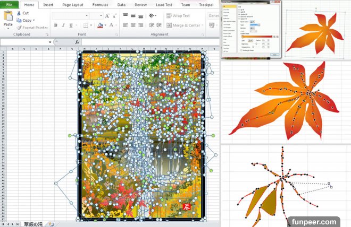Image resolution: width=351 pixels, height=227 pixels.
Task: Open the gradient Type dropdown
Action: [x=254, y=24]
